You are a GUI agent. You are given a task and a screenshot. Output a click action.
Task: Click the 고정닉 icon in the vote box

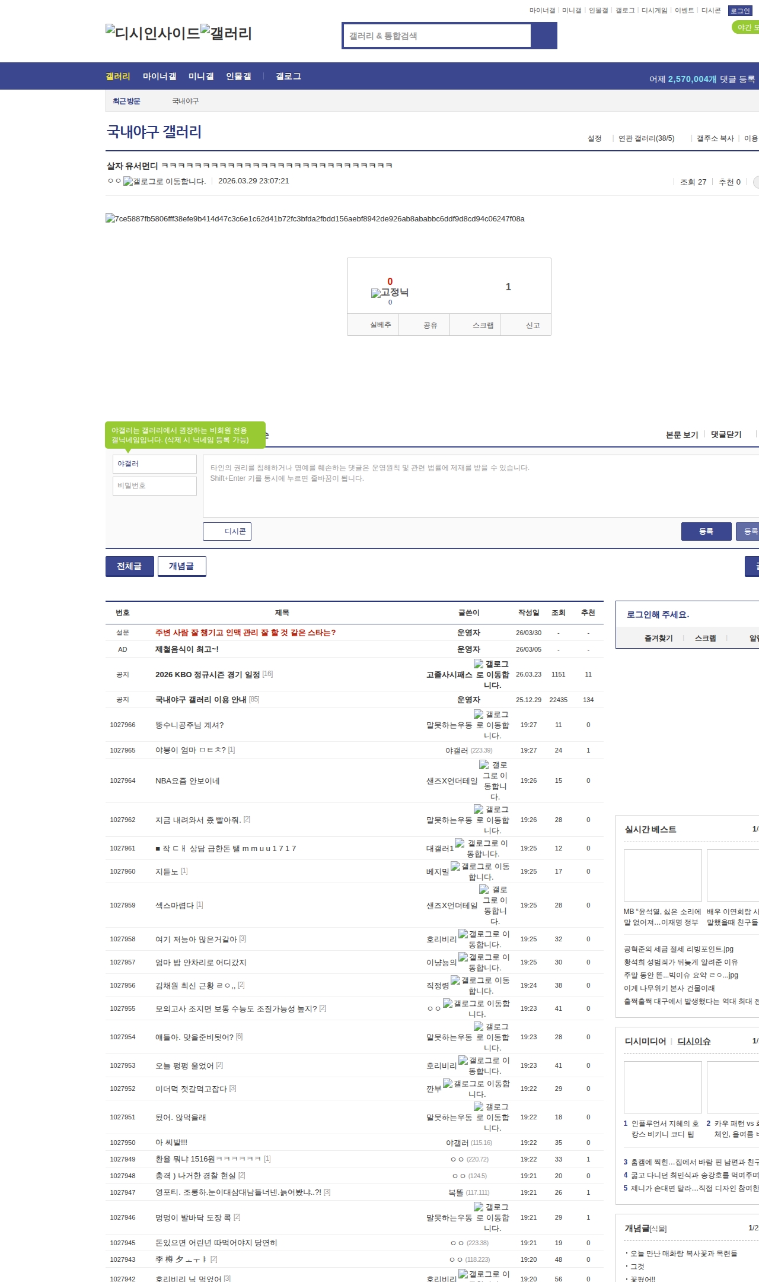(376, 293)
